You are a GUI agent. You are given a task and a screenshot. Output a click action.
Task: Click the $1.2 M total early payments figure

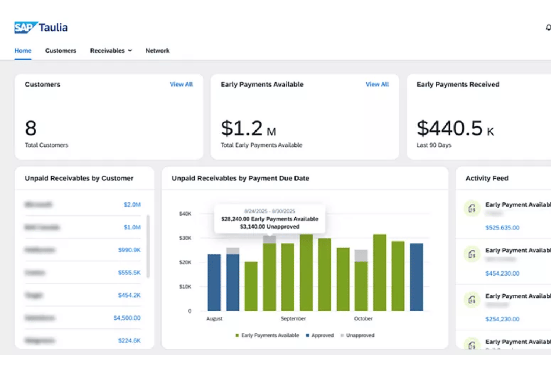tap(248, 128)
